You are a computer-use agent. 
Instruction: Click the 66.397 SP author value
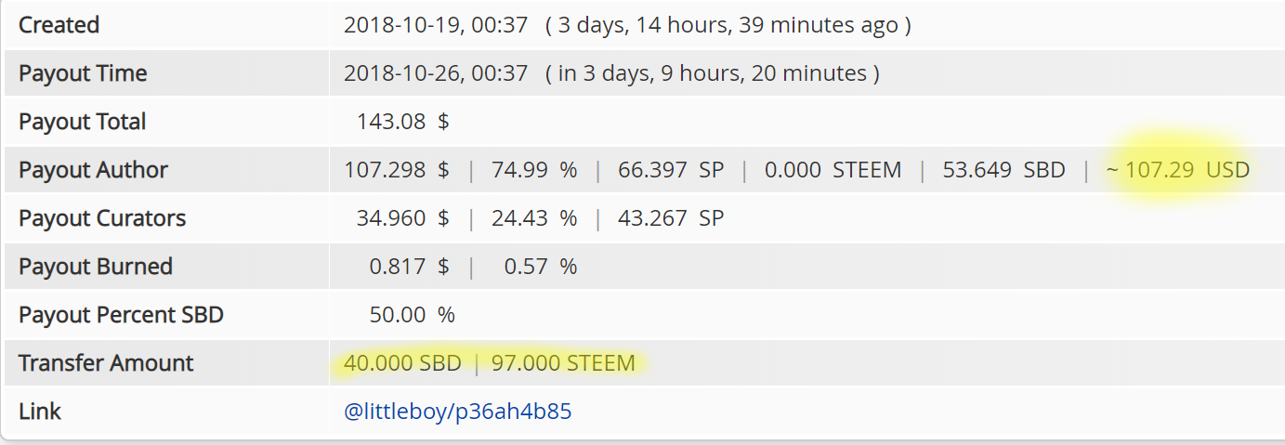point(668,170)
